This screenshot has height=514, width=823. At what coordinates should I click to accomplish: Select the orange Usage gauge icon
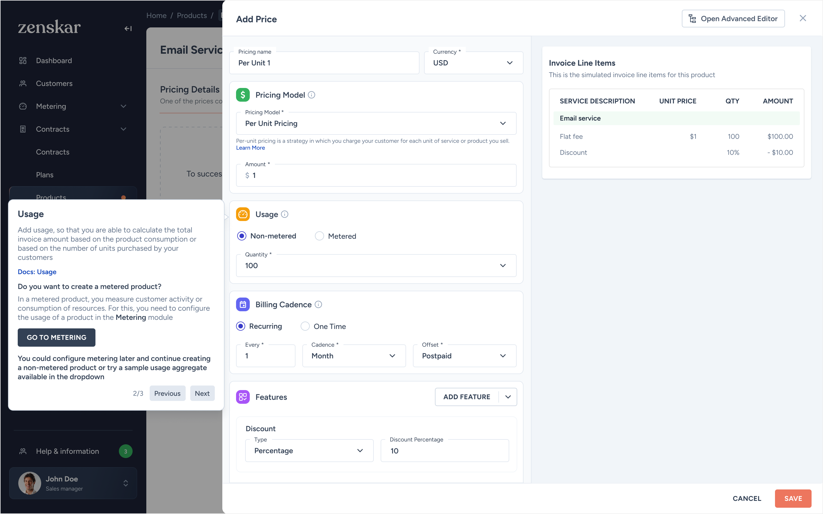[x=243, y=214]
